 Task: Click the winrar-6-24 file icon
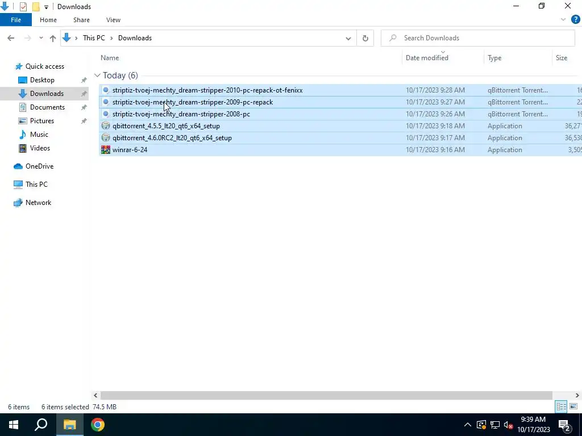(106, 150)
